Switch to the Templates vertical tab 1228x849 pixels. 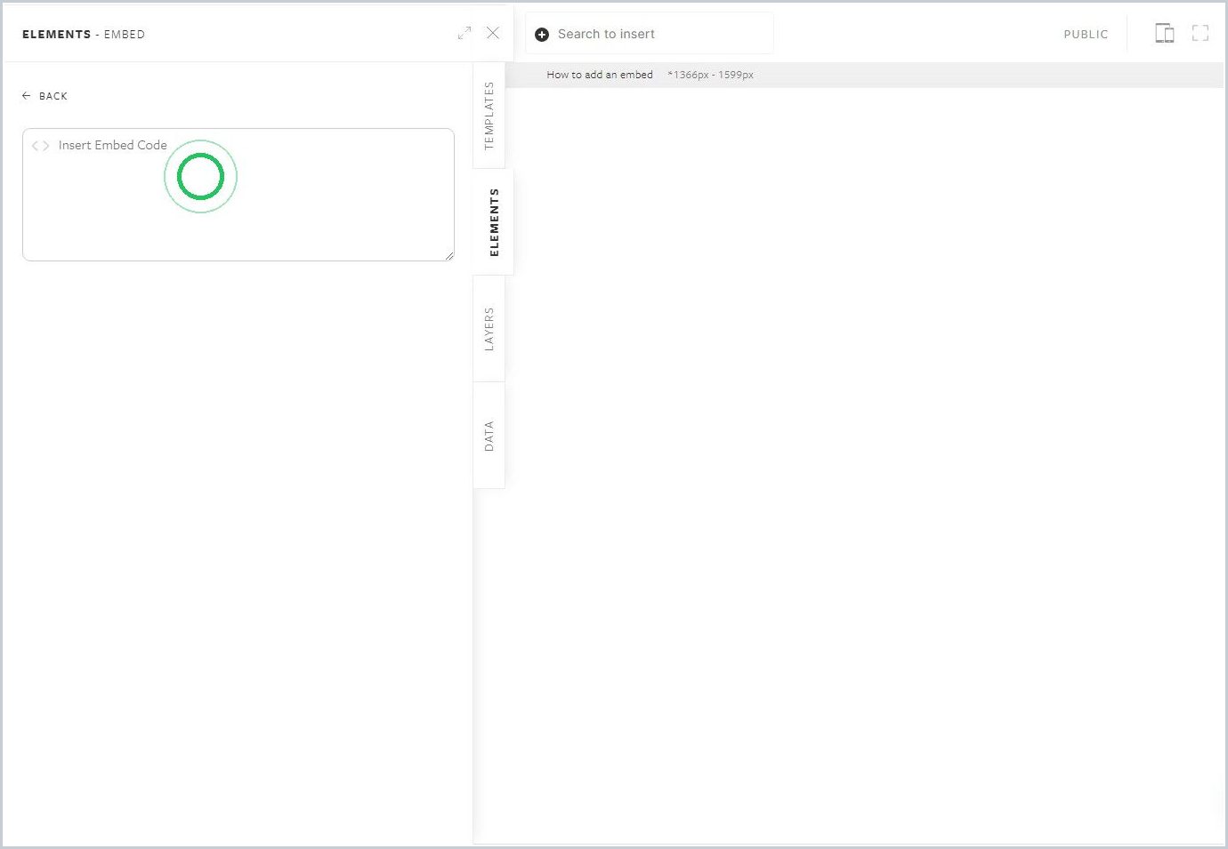click(x=489, y=116)
